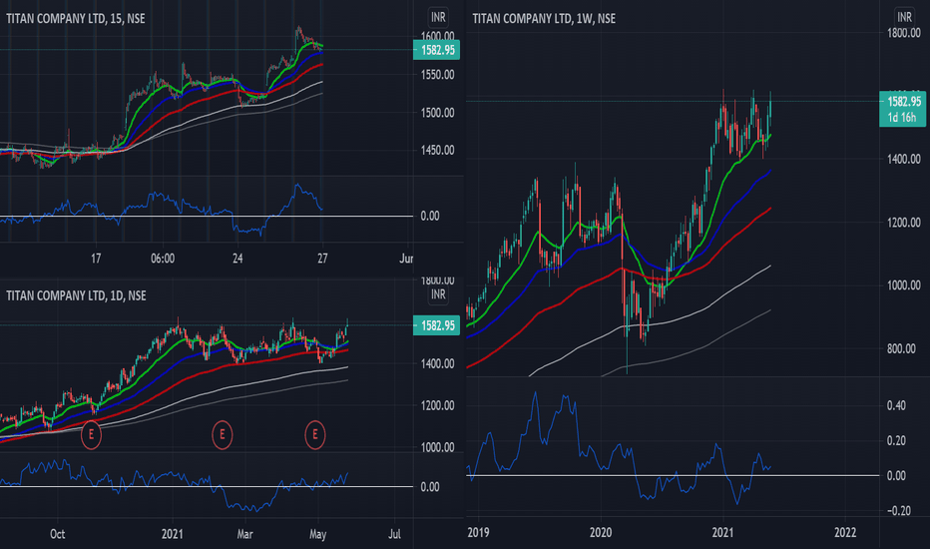This screenshot has width=930, height=549.
Task: Click the 06:00 label on 15-minute time axis
Action: coord(163,259)
